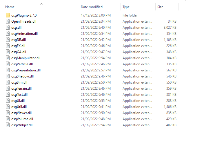Image resolution: width=204 pixels, height=146 pixels.
Task: Select the osgWidget.dll file name
Action: [22, 125]
